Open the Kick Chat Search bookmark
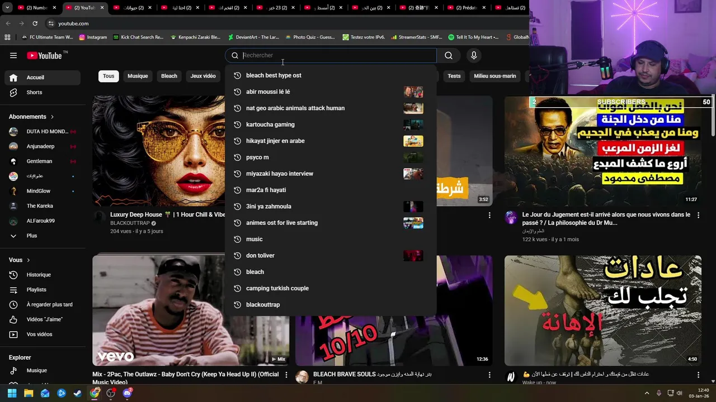This screenshot has height=402, width=716. tap(138, 37)
